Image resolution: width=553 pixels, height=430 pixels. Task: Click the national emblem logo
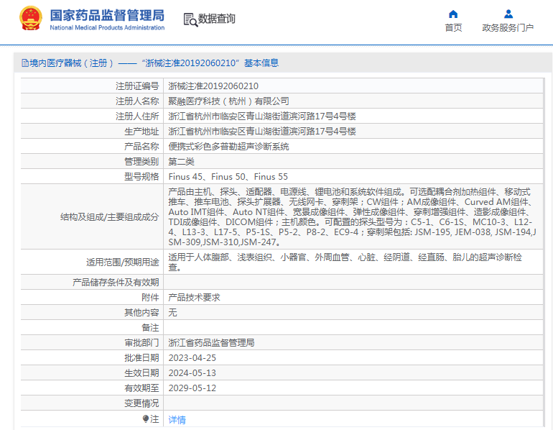pyautogui.click(x=31, y=19)
